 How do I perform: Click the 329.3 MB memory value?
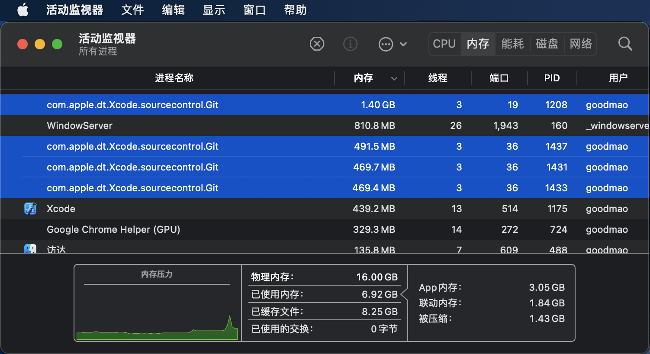point(374,229)
